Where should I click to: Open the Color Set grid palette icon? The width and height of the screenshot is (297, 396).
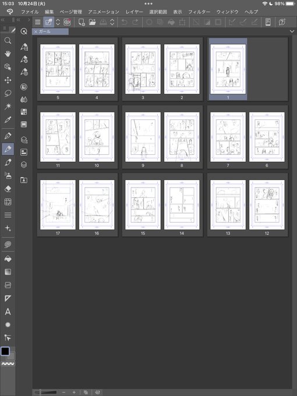(x=24, y=112)
